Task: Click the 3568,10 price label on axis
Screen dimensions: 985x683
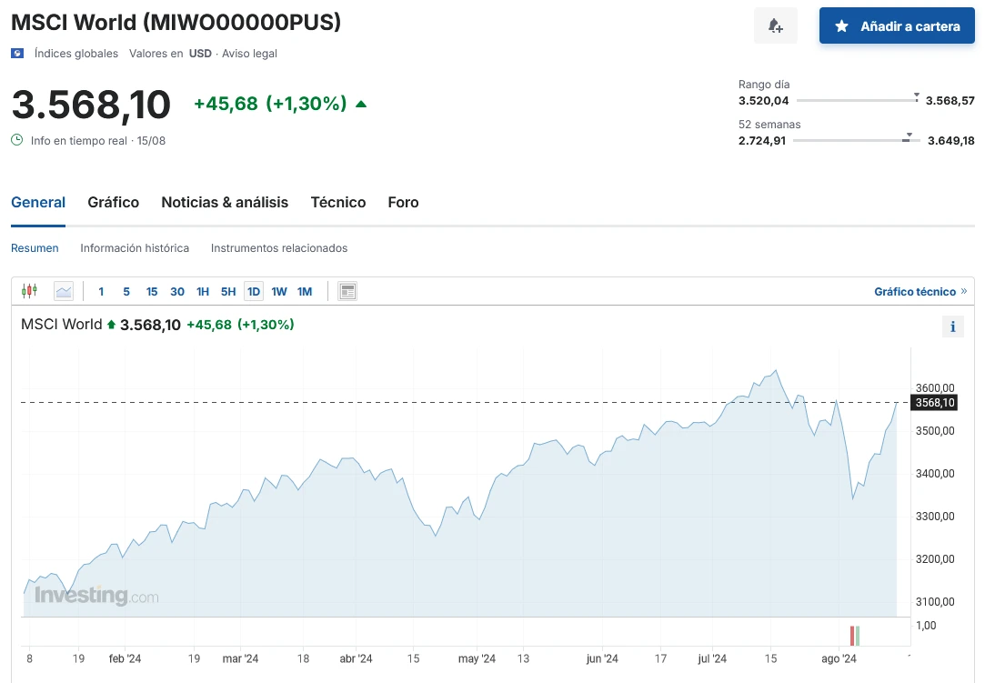Action: (x=934, y=403)
